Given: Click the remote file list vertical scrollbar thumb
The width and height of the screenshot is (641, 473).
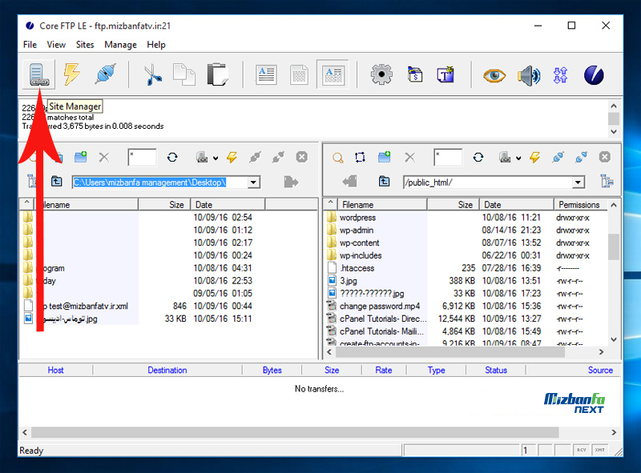Looking at the screenshot, I should (614, 247).
